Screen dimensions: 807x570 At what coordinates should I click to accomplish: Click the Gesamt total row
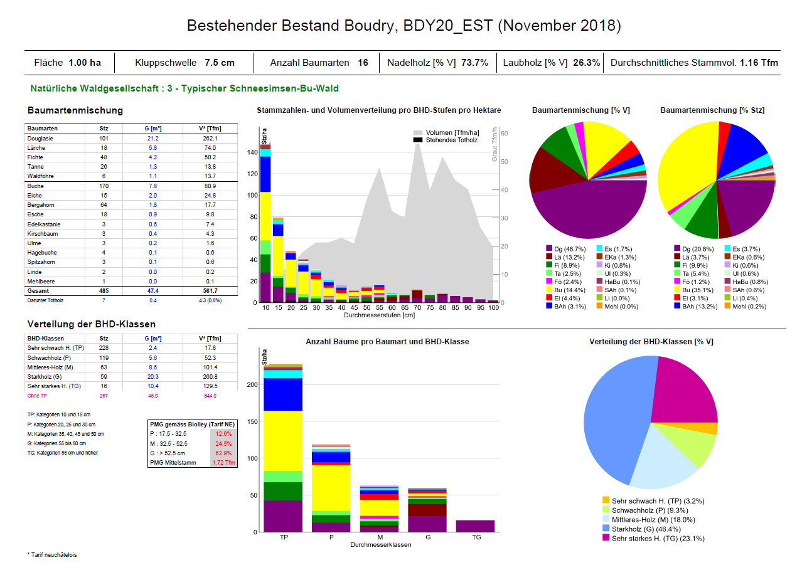click(132, 291)
